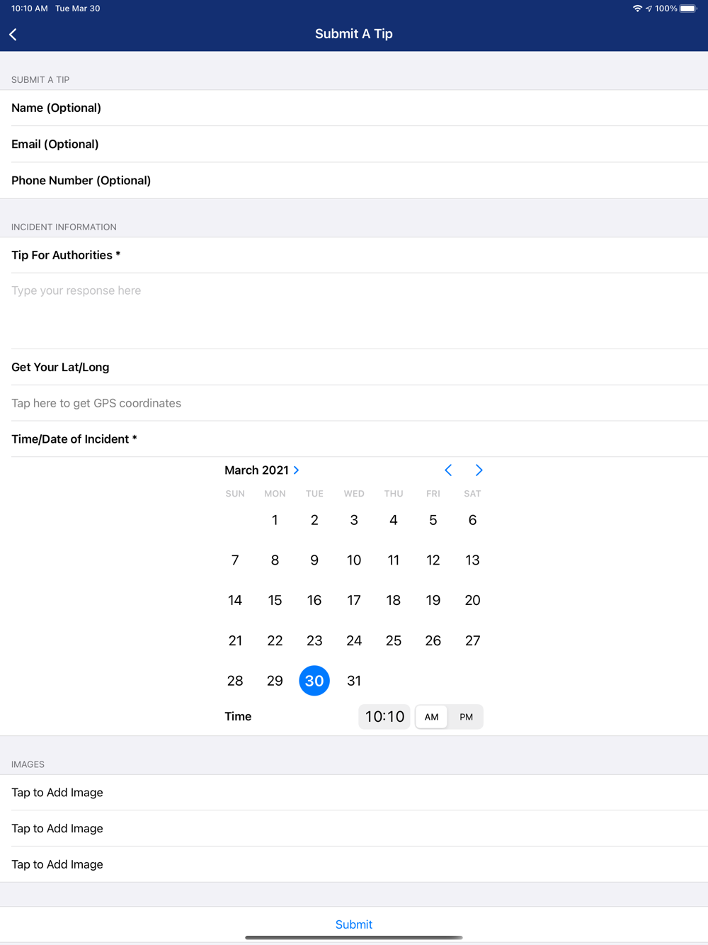Image resolution: width=708 pixels, height=945 pixels.
Task: Select March 28 on calendar
Action: (235, 681)
